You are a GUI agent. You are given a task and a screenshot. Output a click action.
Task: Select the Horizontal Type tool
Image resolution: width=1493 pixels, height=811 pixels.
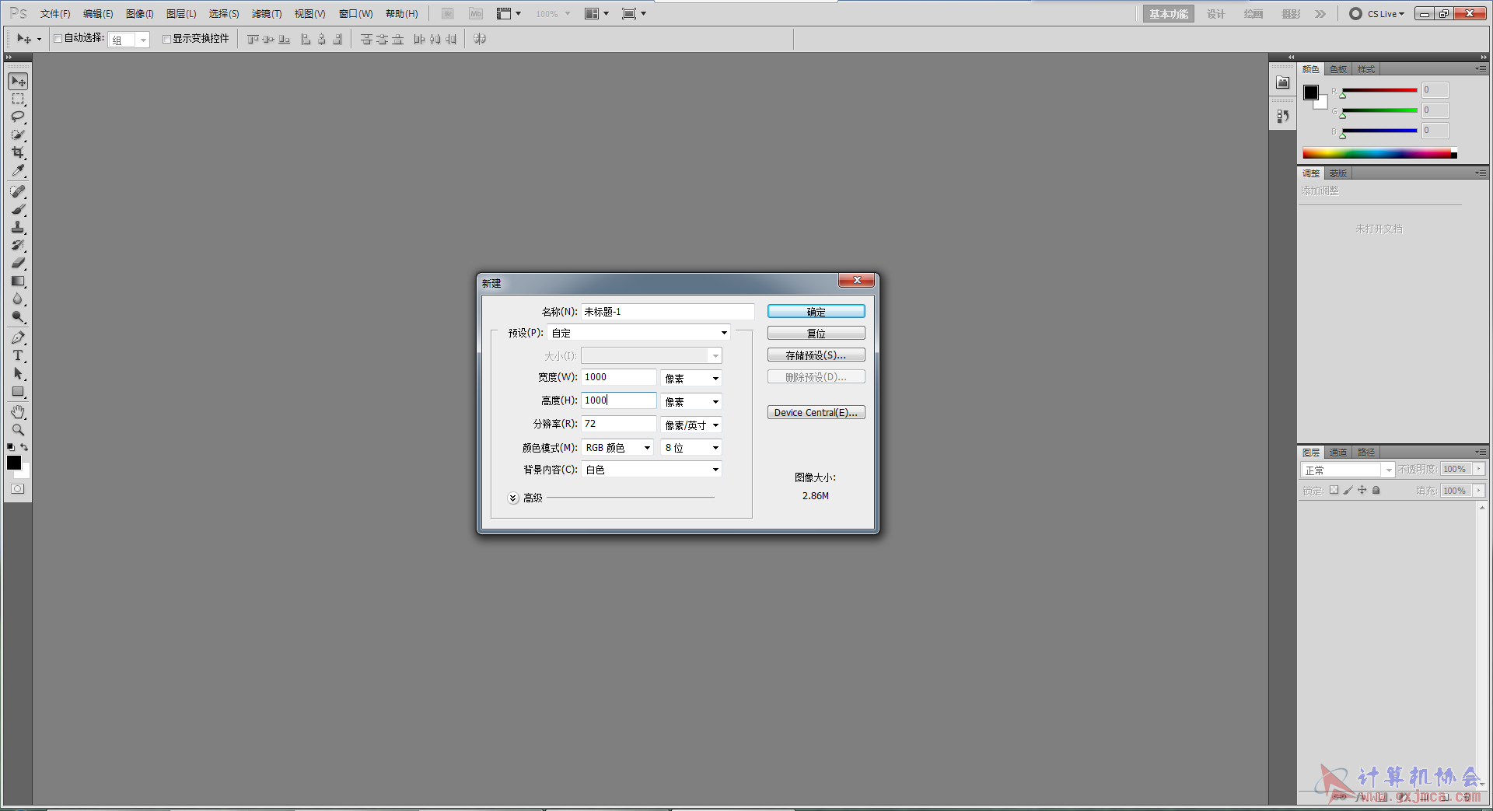pyautogui.click(x=18, y=355)
